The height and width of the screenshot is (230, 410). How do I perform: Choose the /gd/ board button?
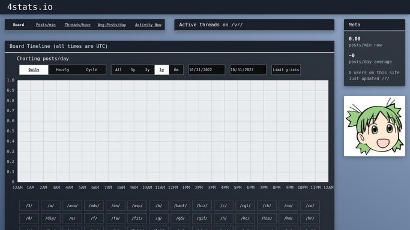click(181, 218)
